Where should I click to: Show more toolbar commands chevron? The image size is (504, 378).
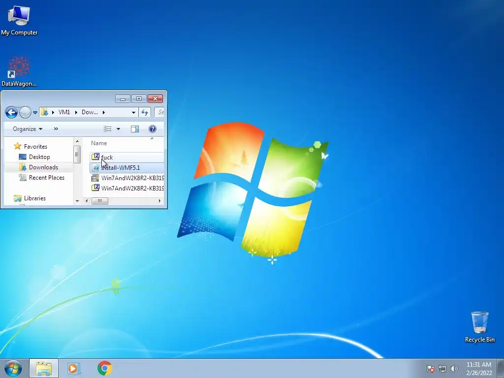56,128
